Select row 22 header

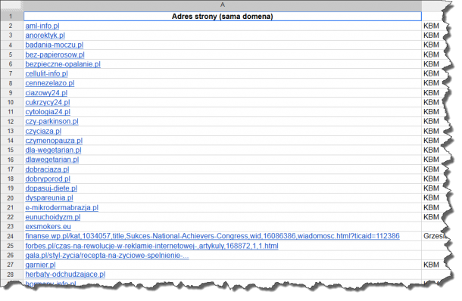point(11,217)
